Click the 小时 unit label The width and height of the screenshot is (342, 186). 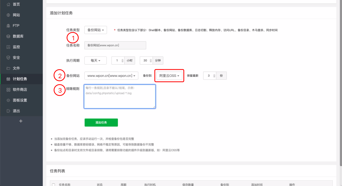pos(130,60)
